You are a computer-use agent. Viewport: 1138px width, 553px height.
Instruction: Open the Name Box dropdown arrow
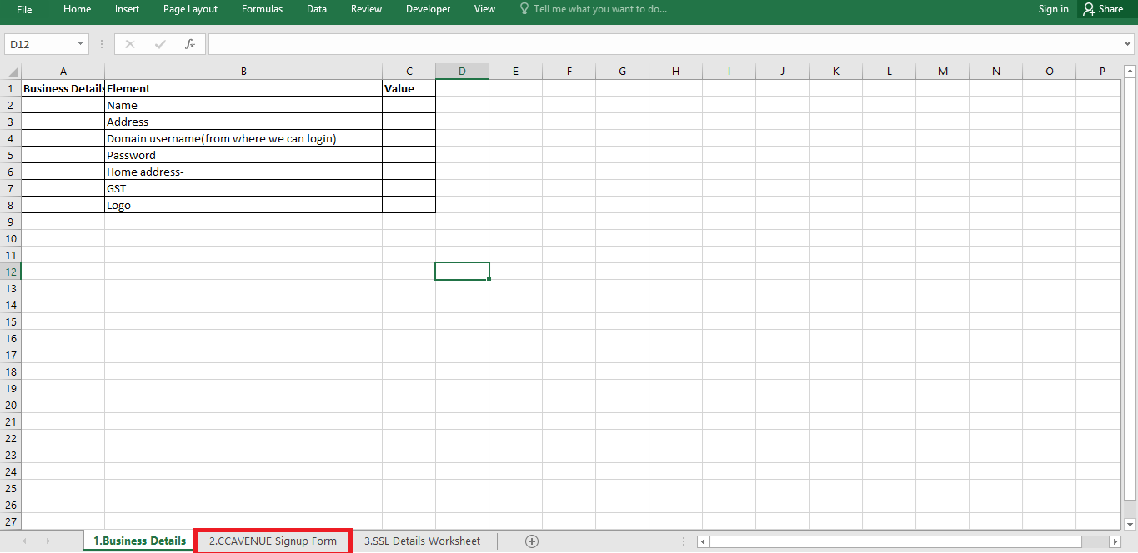(81, 44)
